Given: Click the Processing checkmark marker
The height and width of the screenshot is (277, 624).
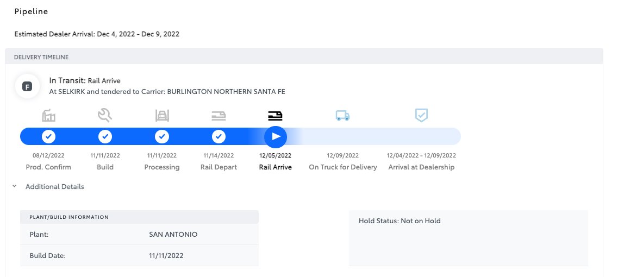Looking at the screenshot, I should (162, 137).
